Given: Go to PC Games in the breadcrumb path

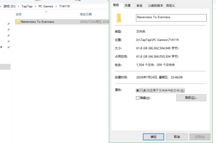Looking at the screenshot, I should (x=46, y=6).
